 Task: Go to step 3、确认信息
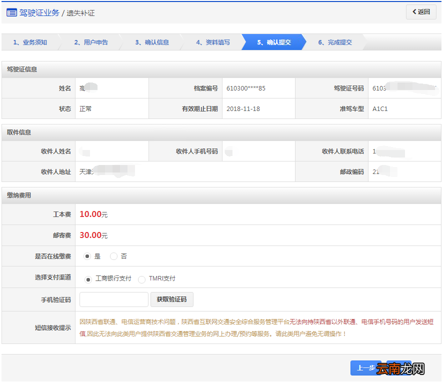point(152,42)
